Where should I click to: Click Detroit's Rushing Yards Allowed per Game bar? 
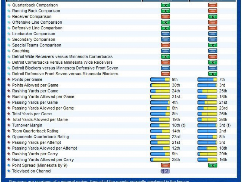tap(160, 97)
